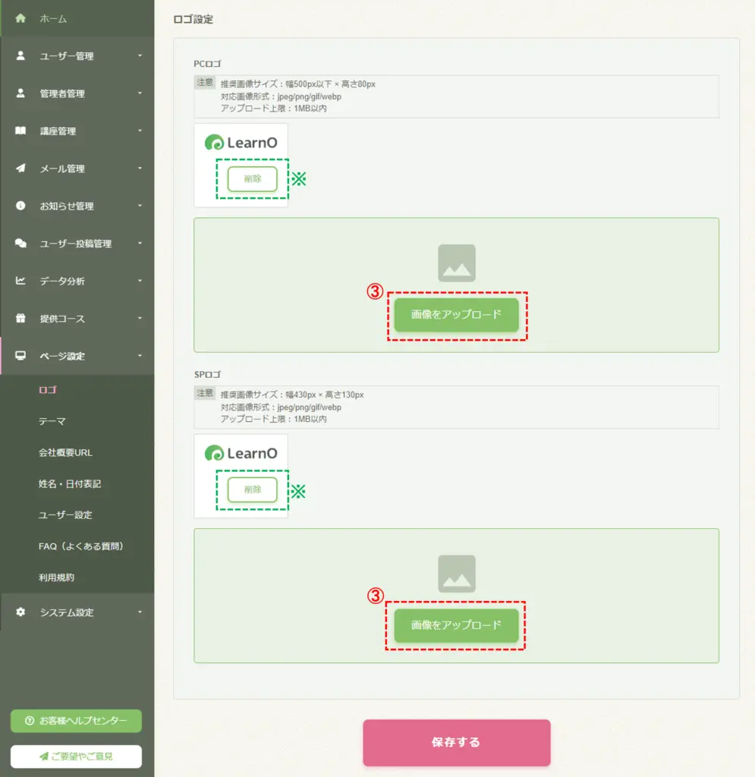Click the chart icon for データ分析
The image size is (755, 777).
pyautogui.click(x=20, y=281)
